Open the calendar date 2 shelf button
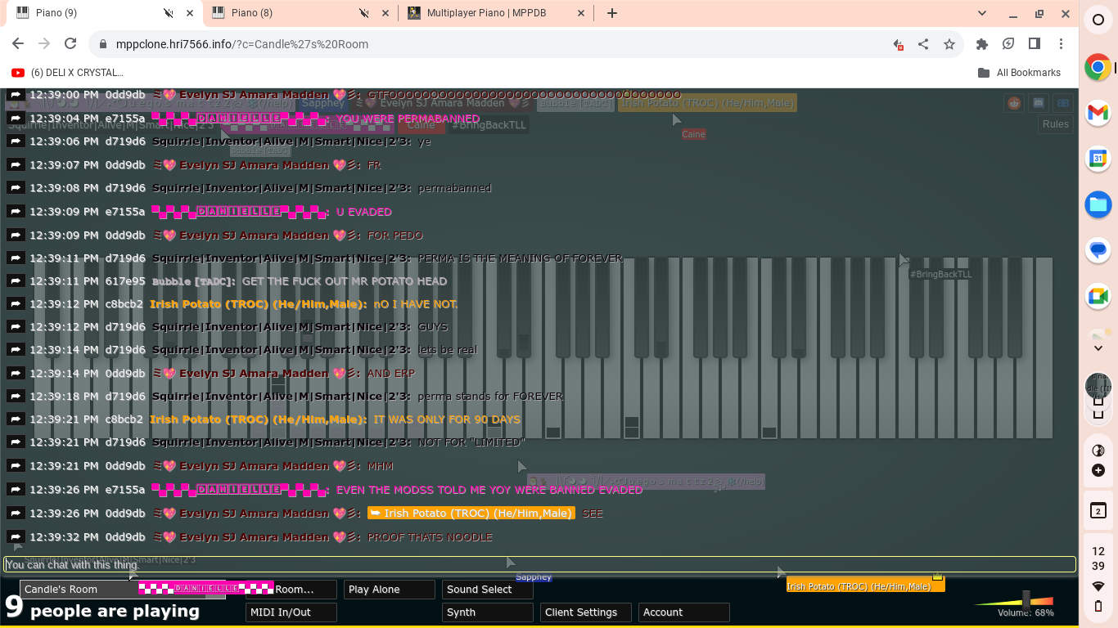The height and width of the screenshot is (628, 1118). coord(1098,511)
